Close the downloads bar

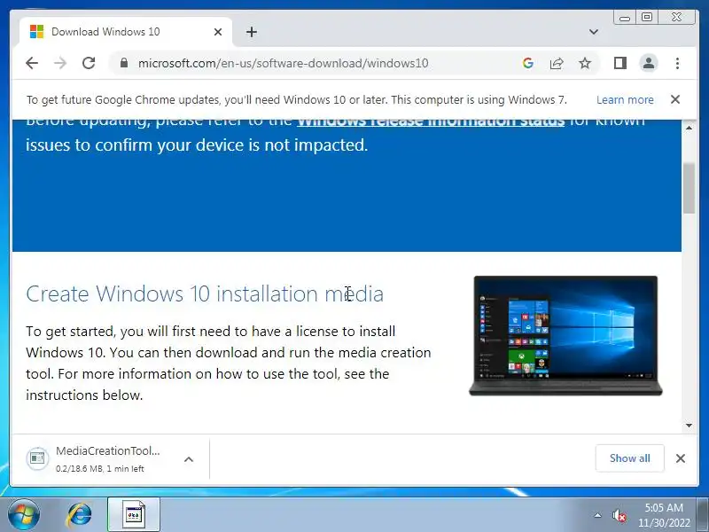point(680,458)
